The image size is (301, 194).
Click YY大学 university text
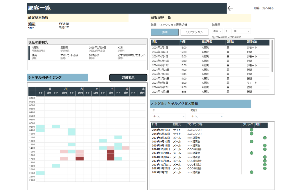64,24
